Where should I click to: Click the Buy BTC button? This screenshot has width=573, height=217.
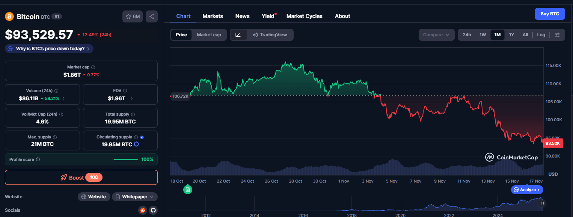pos(549,13)
